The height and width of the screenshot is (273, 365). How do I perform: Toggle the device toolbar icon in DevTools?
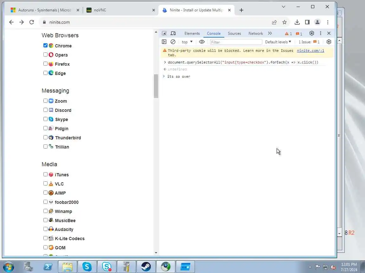click(x=173, y=33)
